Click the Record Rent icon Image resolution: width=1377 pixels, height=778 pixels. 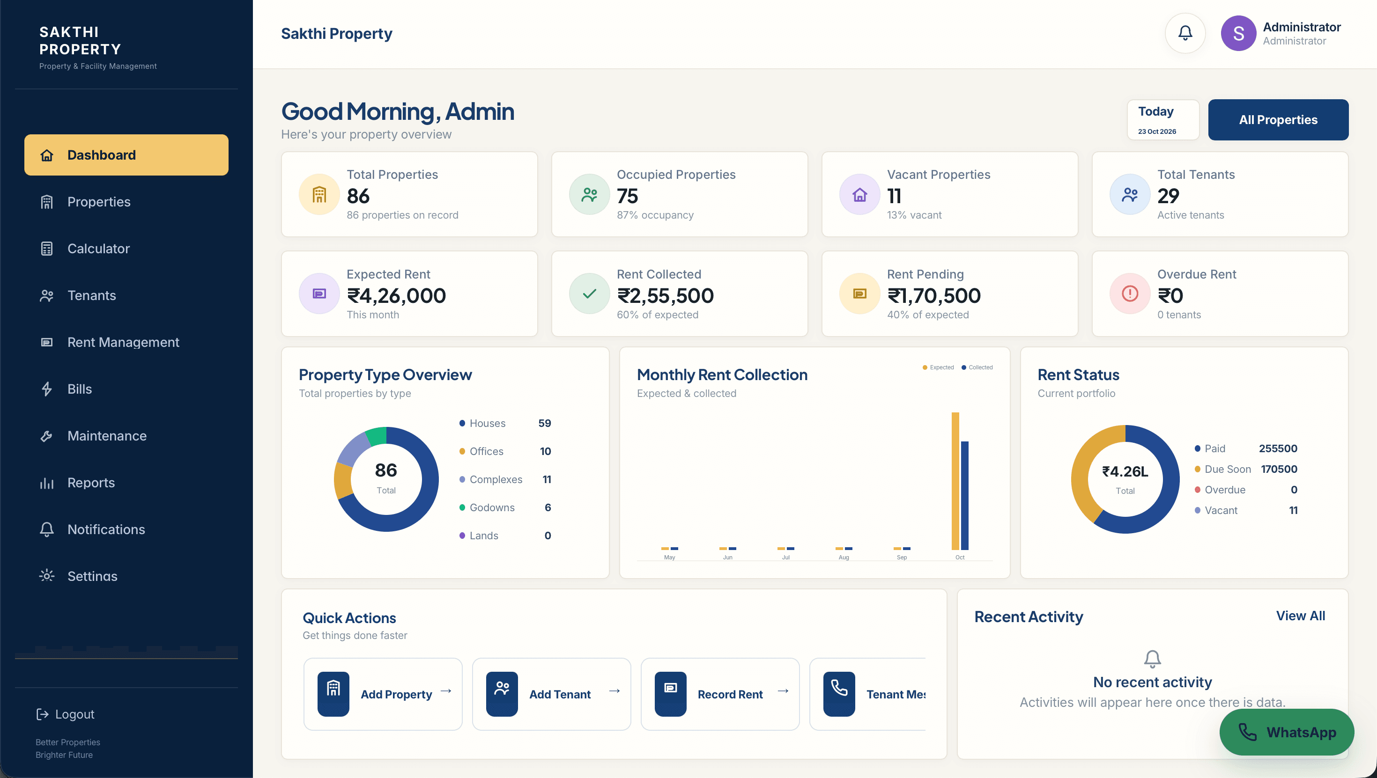670,694
